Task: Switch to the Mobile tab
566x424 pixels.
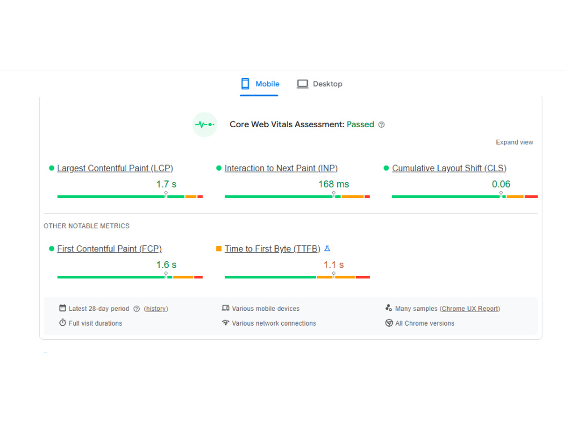Action: coord(259,84)
